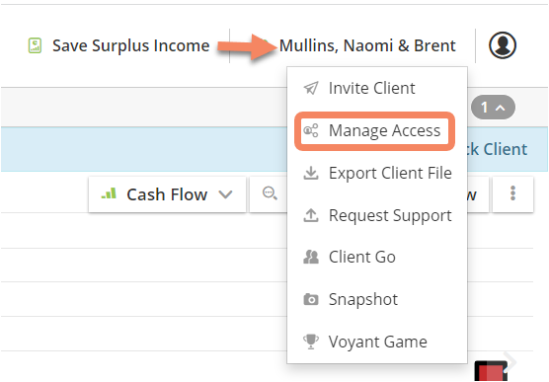Click the Request Support upload icon

pos(311,215)
